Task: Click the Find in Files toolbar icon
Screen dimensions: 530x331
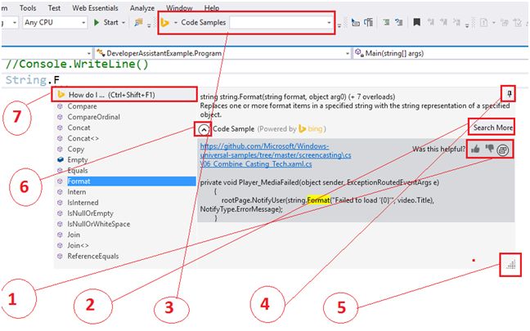Action: tap(138, 23)
